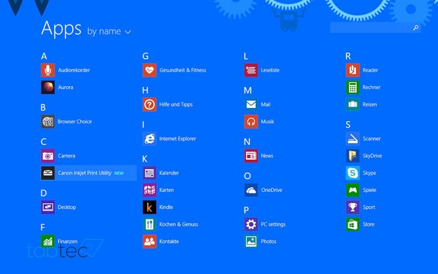Click the 'Leseliste' app label
This screenshot has height=274, width=438.
[270, 70]
